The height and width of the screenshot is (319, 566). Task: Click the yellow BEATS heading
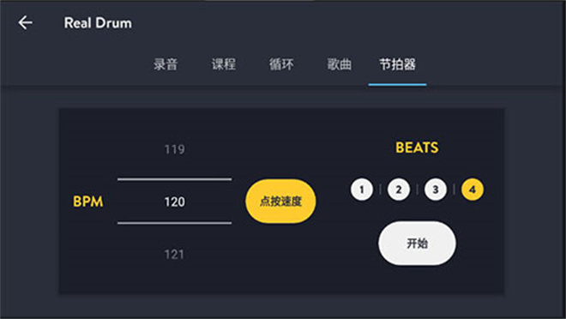click(418, 147)
